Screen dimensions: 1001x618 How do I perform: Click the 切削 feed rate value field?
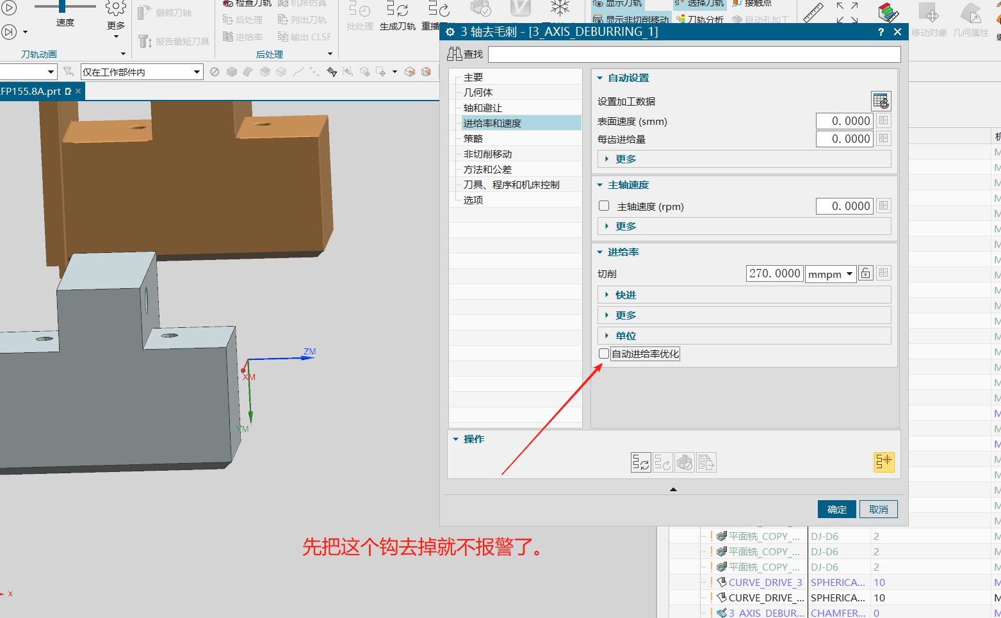[x=775, y=273]
